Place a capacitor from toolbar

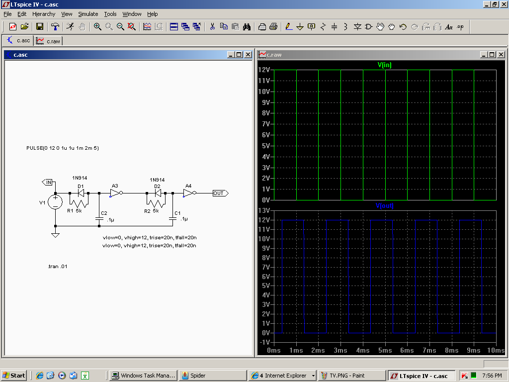point(335,27)
